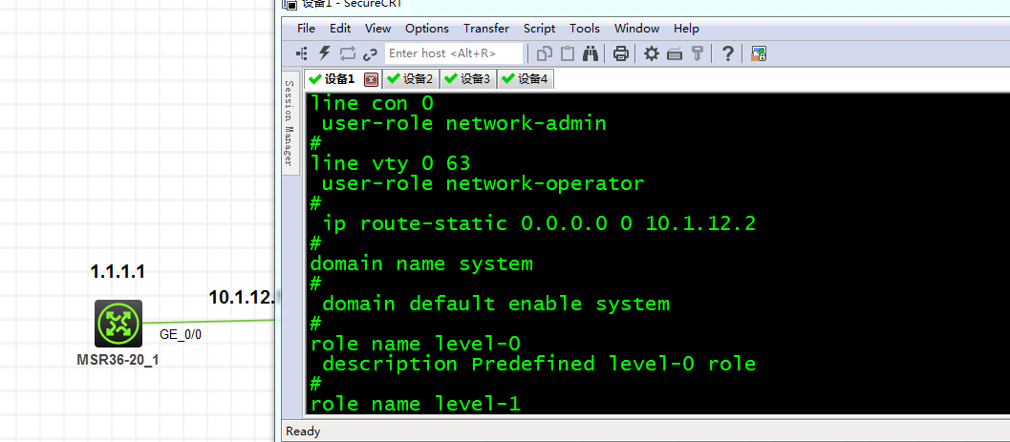Click the Disconnect chain-link icon
Screen dimensions: 1010x442
tap(370, 53)
